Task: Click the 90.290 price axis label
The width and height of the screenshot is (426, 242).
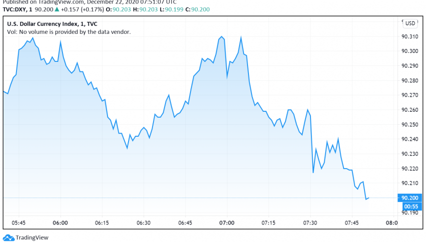Action: tap(409, 66)
